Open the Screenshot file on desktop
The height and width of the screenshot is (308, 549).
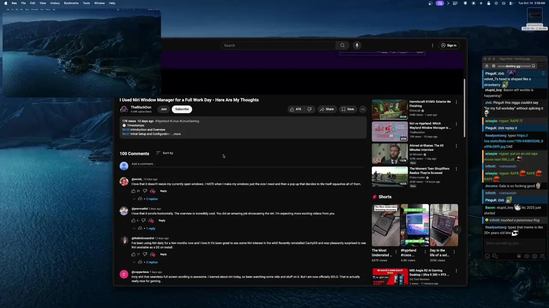point(535,19)
